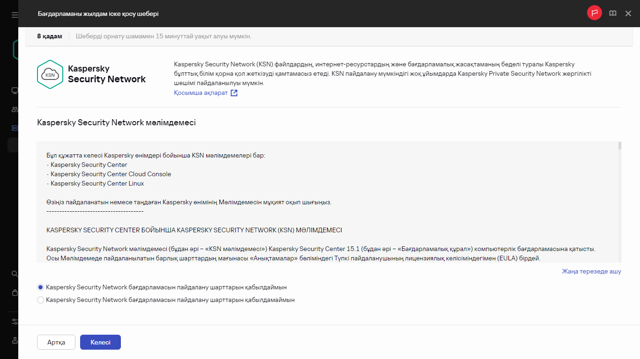The height and width of the screenshot is (359, 640).
Task: Open the hamburger menu in left sidebar
Action: click(15, 14)
